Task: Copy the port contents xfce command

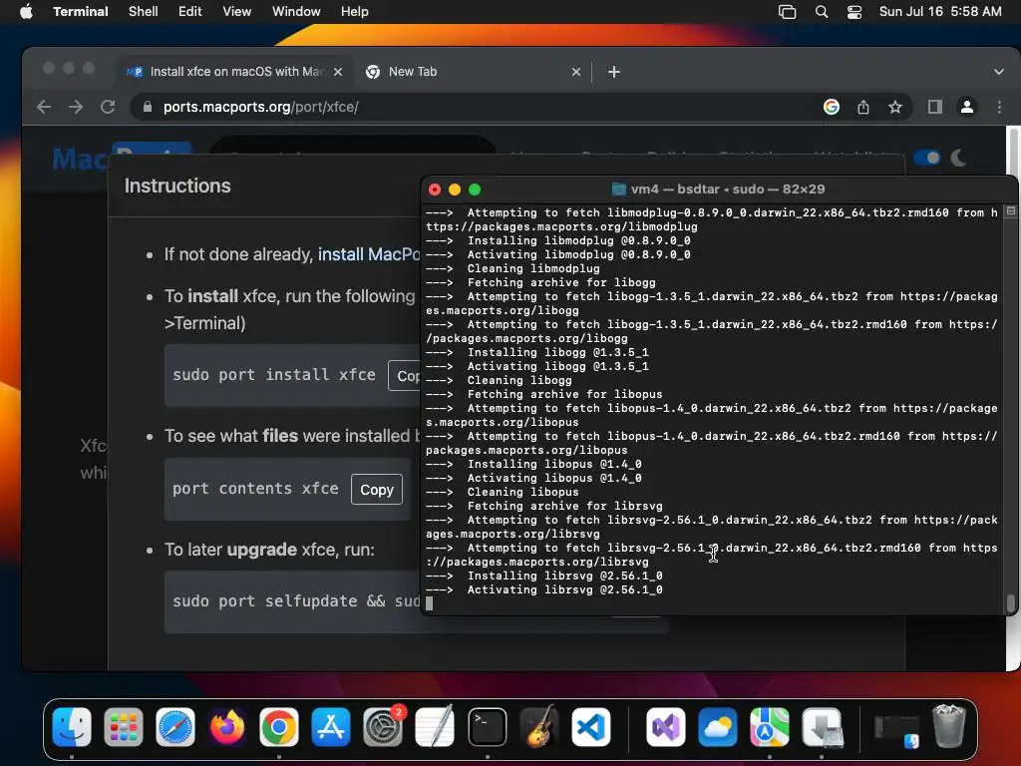Action: [376, 489]
